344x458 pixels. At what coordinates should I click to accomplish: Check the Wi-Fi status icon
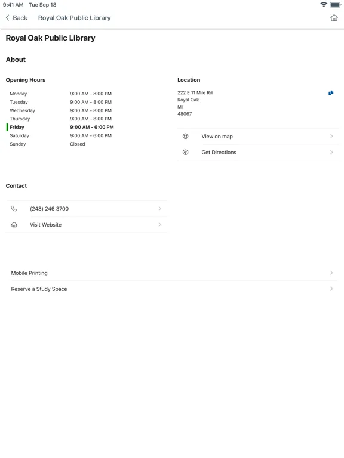[x=324, y=5]
